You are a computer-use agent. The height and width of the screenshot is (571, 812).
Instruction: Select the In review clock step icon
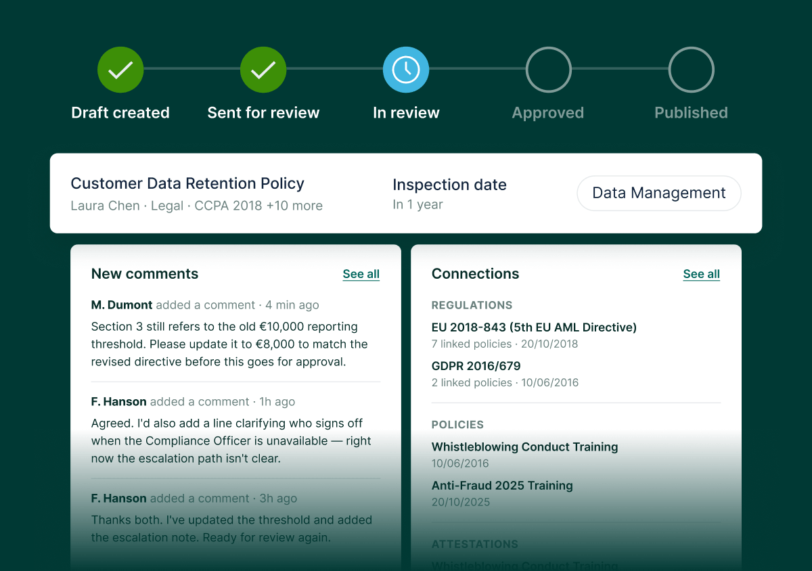click(406, 70)
